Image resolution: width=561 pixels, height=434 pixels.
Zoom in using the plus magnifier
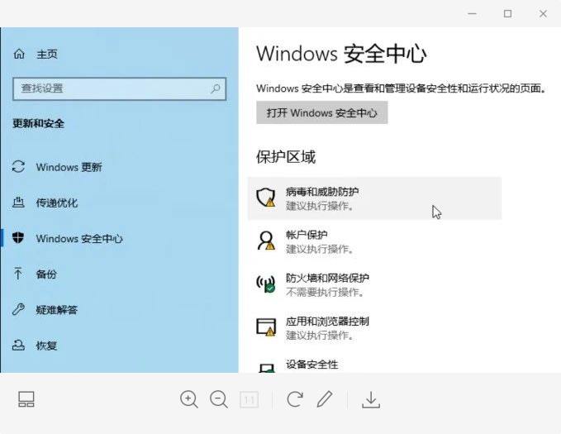tap(189, 399)
